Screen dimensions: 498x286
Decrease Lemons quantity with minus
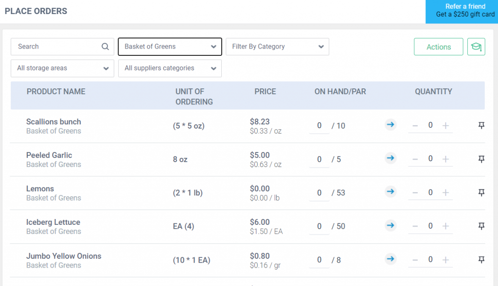coord(415,192)
